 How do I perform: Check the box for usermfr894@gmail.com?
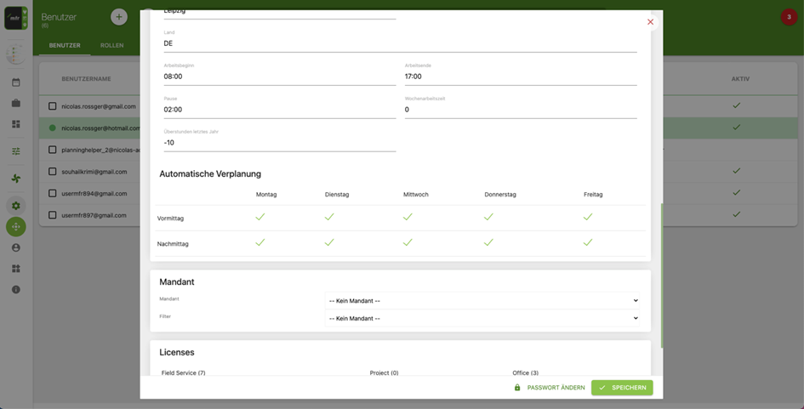[52, 193]
